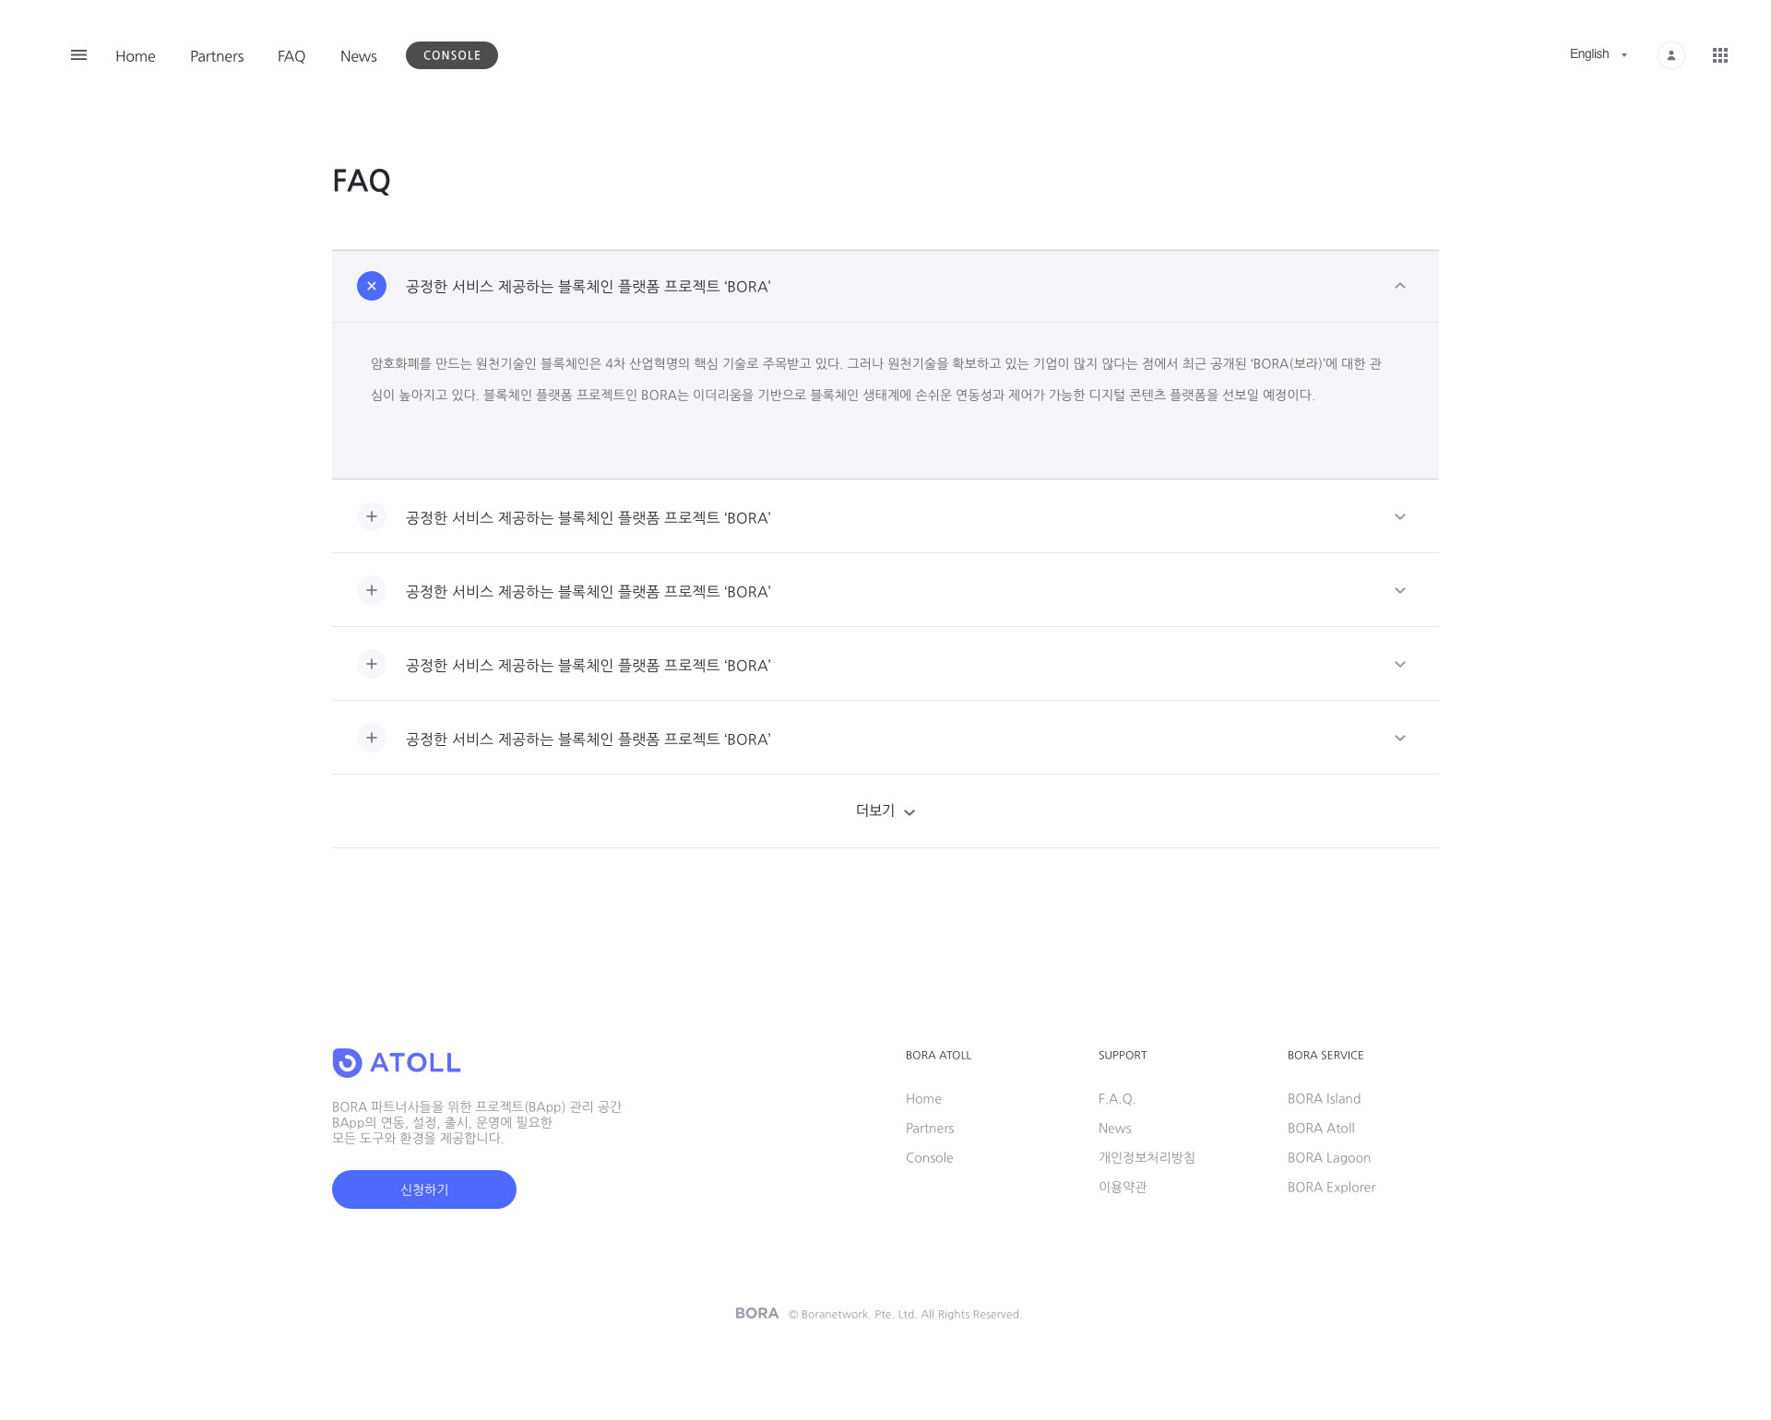Screen dimensions: 1771x1420
Task: Click the blue X icon on first FAQ
Action: tap(372, 286)
